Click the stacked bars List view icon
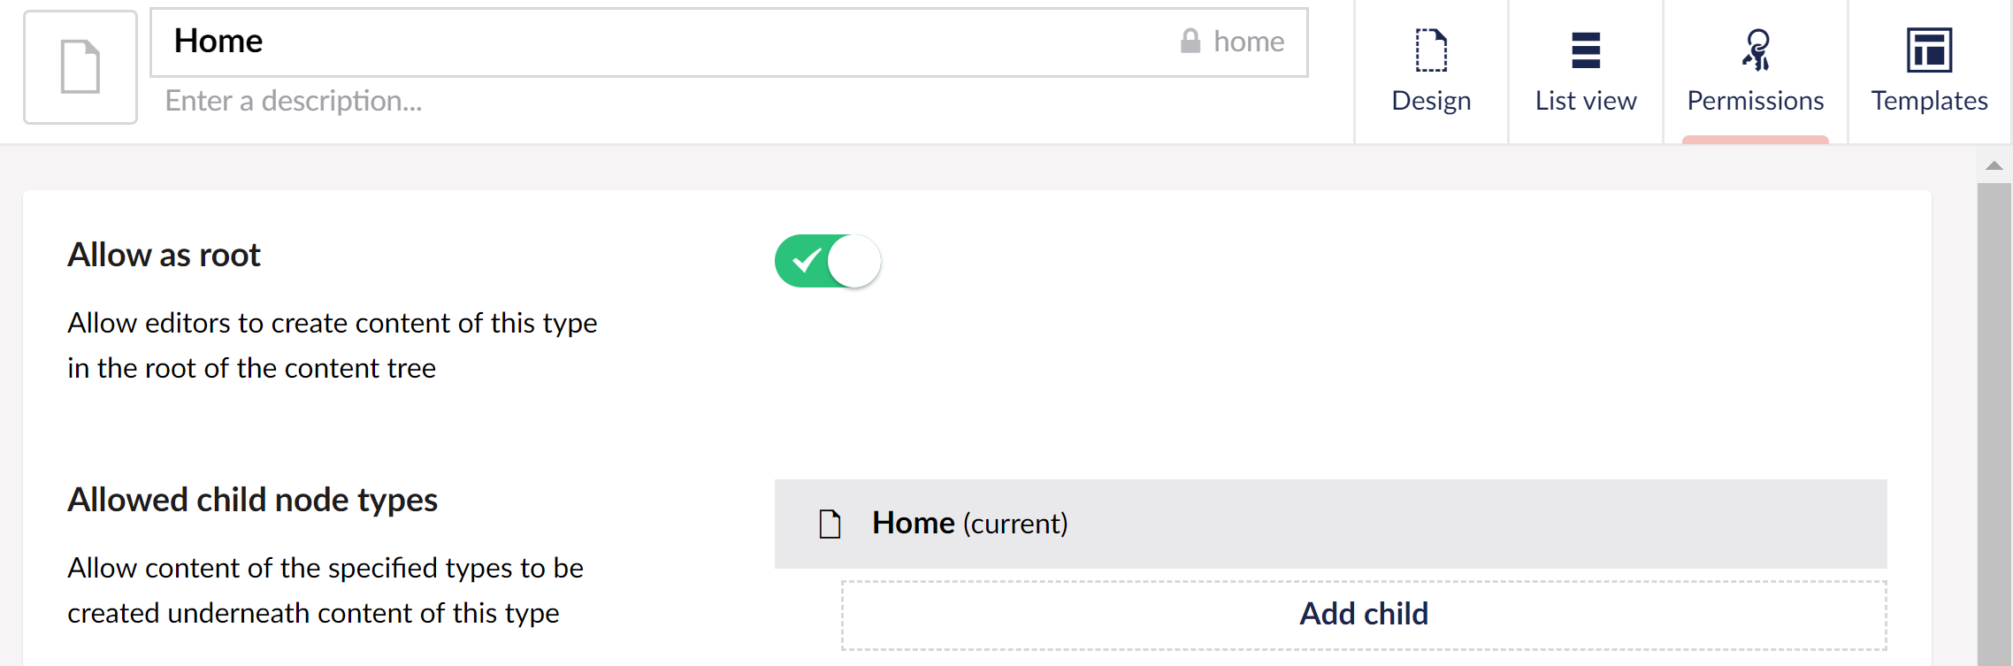Image resolution: width=2013 pixels, height=666 pixels. point(1586,50)
